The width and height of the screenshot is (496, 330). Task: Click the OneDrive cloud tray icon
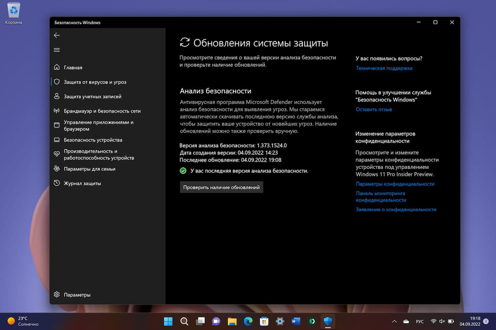click(x=406, y=321)
